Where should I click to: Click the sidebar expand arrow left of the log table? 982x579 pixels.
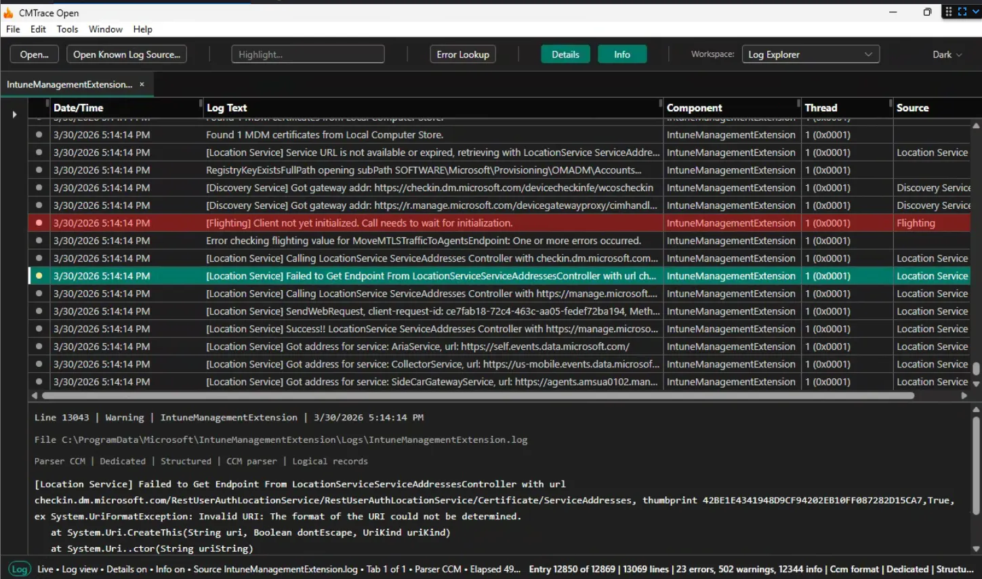tap(14, 115)
